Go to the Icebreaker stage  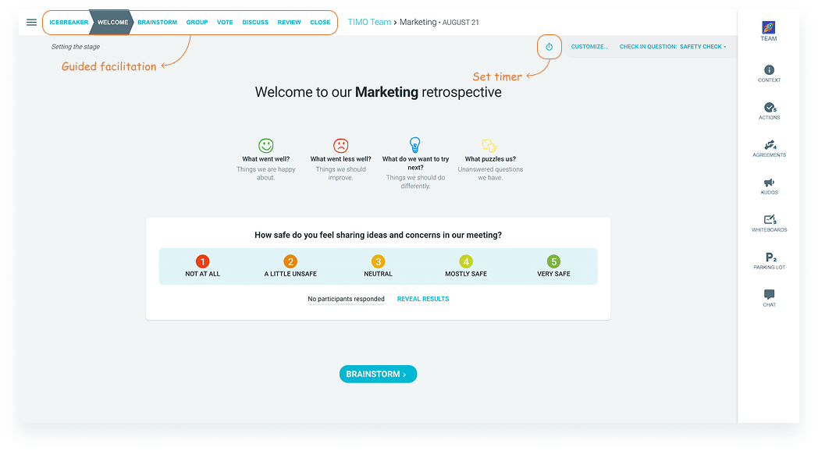(x=69, y=23)
